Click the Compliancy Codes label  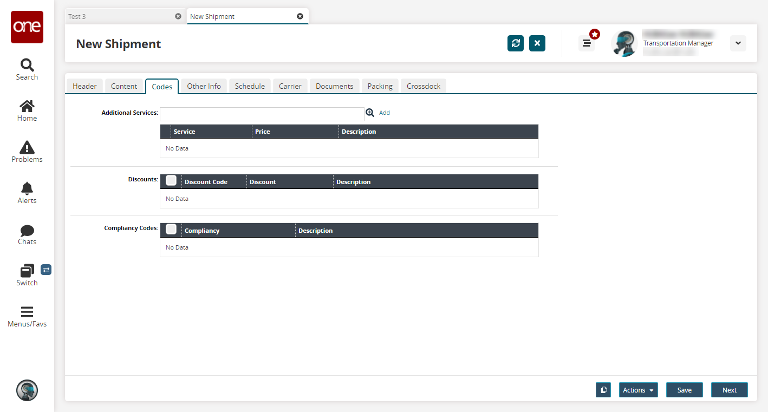(131, 228)
